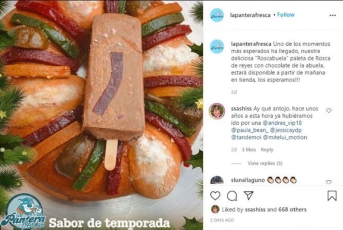Open the 3 likes list on comment
This screenshot has width=343, height=230.
pos(249,150)
